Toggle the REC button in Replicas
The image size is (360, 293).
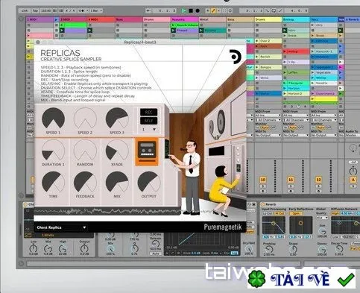(x=148, y=112)
